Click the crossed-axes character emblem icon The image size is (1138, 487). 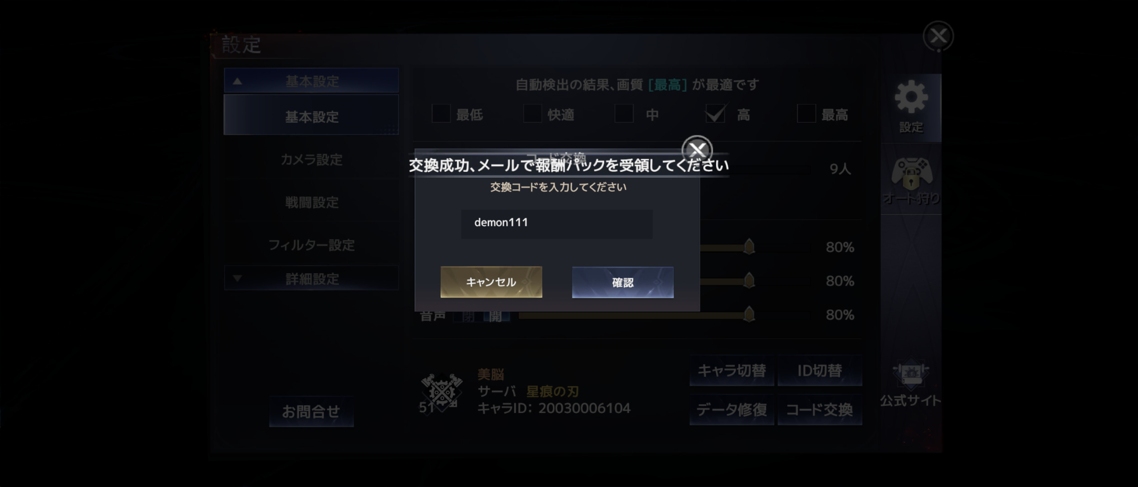442,391
